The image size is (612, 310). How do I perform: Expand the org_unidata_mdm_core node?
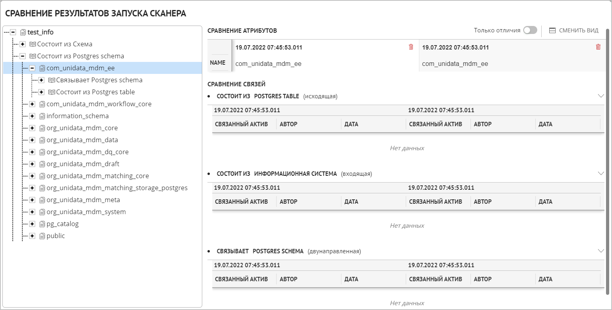32,128
